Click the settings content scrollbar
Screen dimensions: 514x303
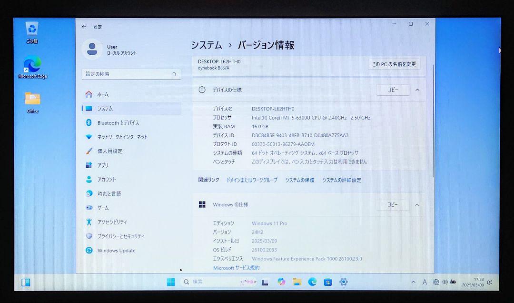tap(434, 121)
